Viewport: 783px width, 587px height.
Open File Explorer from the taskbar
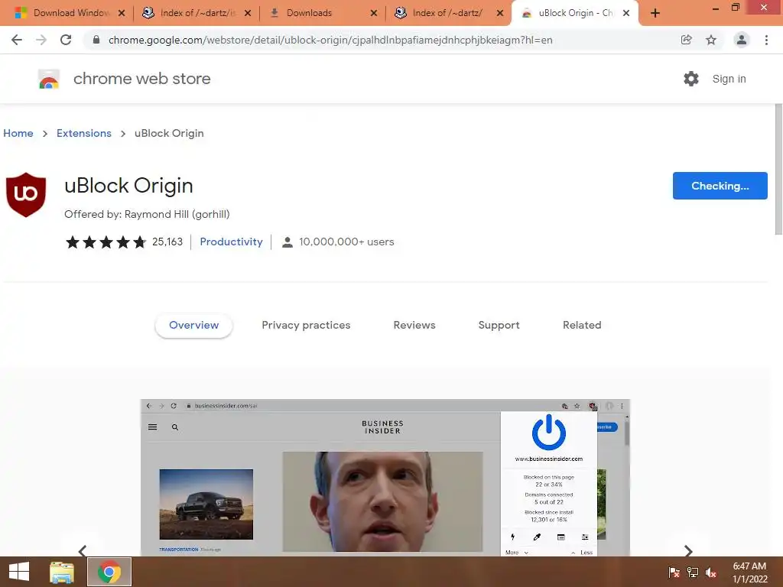click(x=62, y=572)
